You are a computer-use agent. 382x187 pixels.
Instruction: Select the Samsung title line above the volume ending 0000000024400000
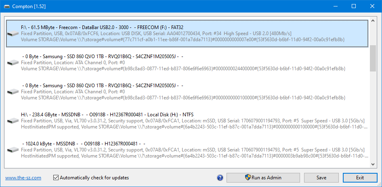[x=102, y=56]
